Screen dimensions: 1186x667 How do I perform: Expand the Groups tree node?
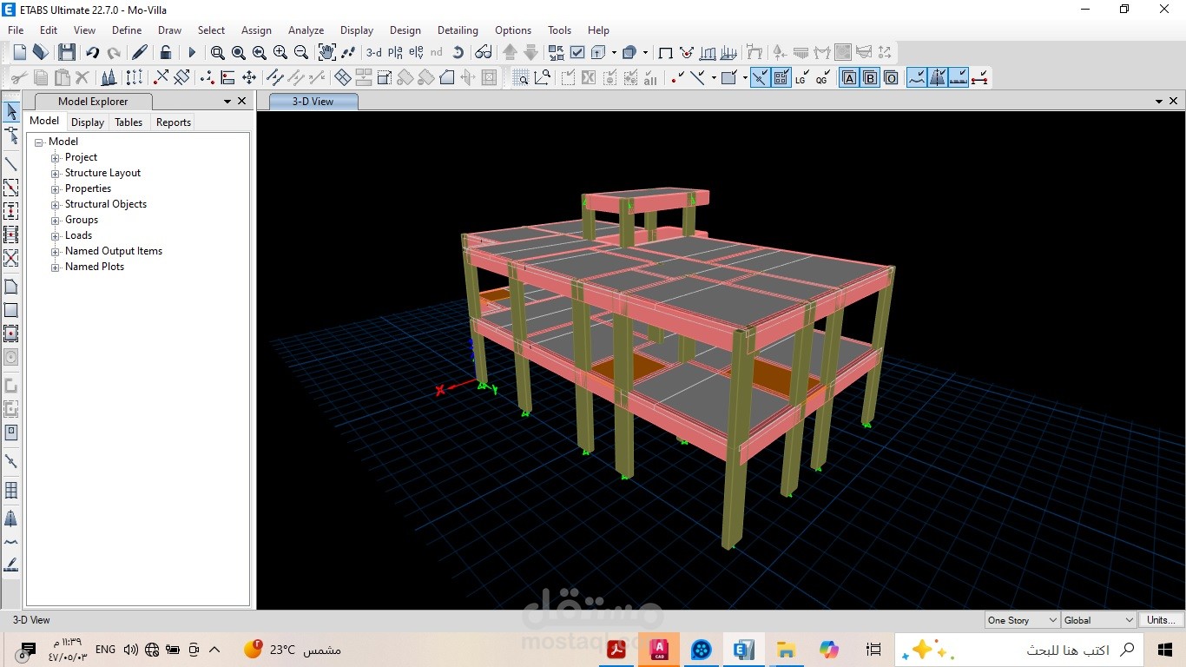56,221
